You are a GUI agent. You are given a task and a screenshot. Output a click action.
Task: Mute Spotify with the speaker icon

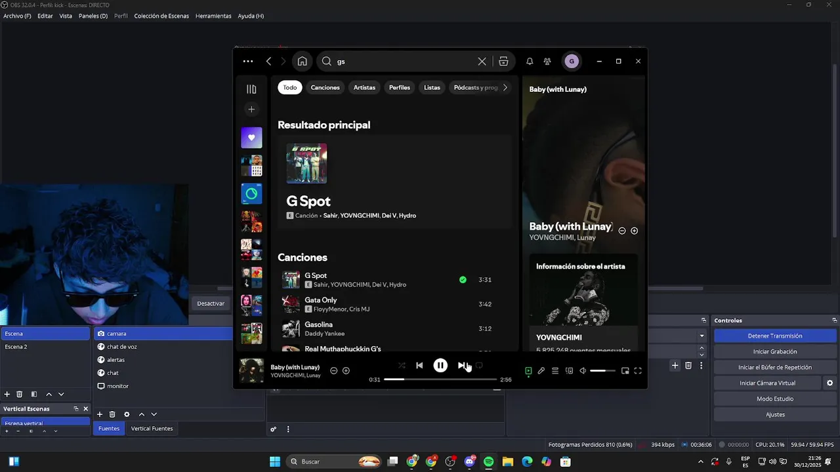(x=583, y=370)
